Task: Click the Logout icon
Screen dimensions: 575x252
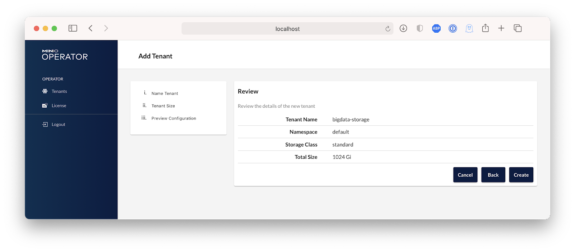Action: tap(45, 125)
